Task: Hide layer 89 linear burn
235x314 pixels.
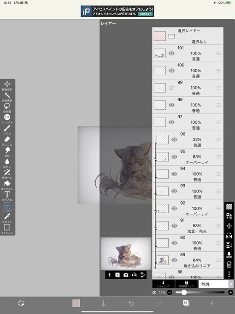Action: [174, 260]
